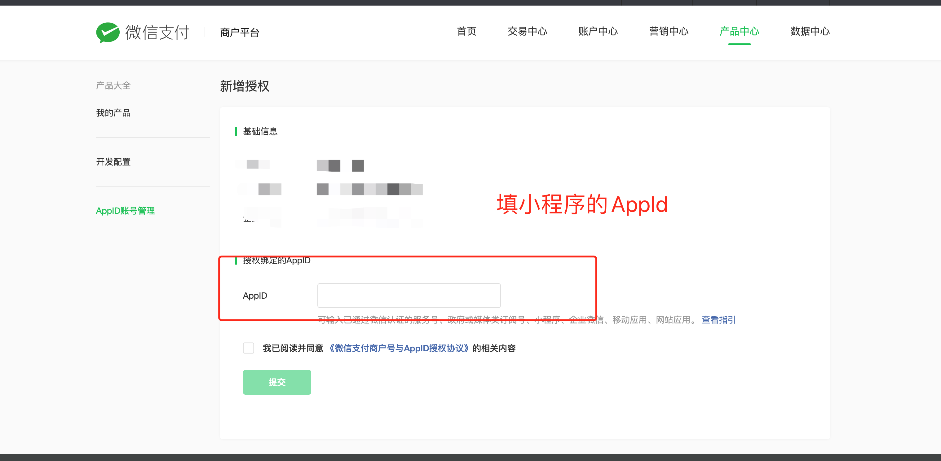Click the WeChat Pay logo icon
This screenshot has height=461, width=941.
(x=108, y=33)
